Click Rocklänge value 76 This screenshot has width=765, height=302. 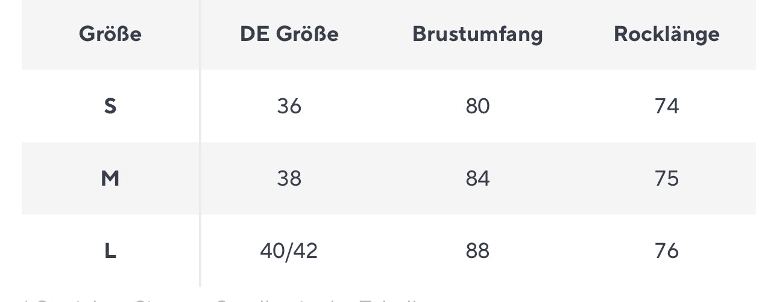coord(667,251)
